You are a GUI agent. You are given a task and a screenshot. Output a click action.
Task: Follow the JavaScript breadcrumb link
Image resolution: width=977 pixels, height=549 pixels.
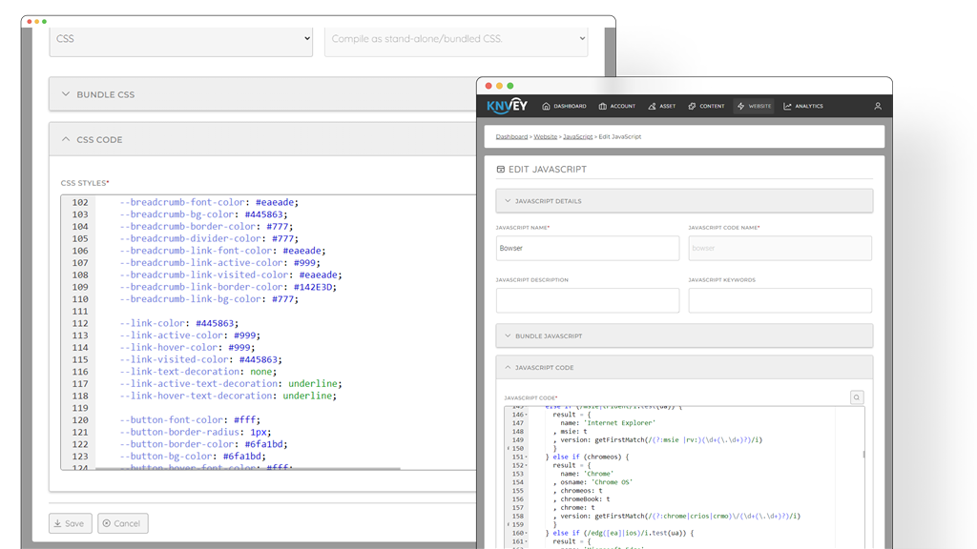577,137
